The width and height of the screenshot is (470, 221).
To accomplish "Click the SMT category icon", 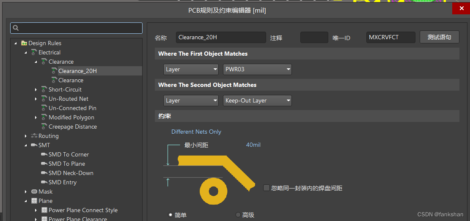I will [34, 145].
